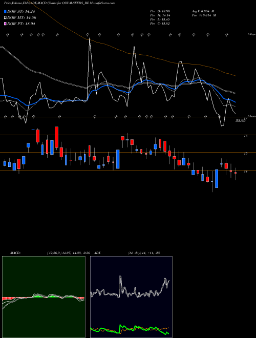
Task: Select the 'DOW ST: 14.24' legend text
Action: click(x=21, y=12)
